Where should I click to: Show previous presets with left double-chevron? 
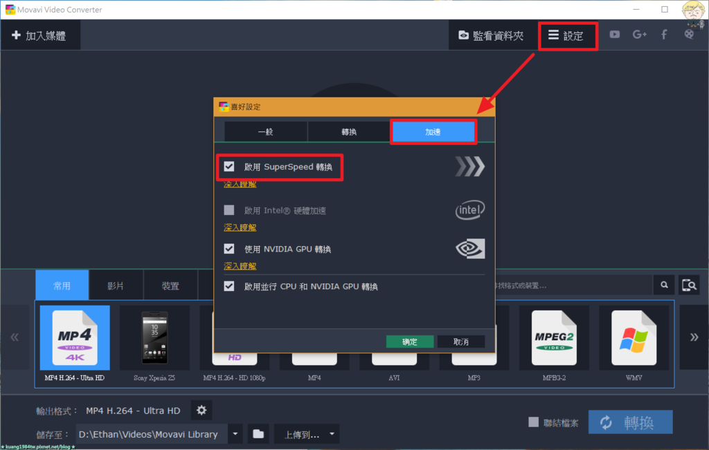(15, 337)
